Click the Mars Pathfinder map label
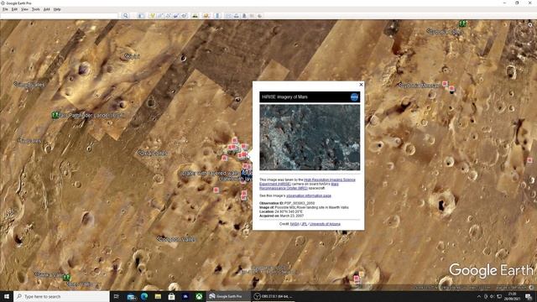The image size is (537, 302). [91, 116]
